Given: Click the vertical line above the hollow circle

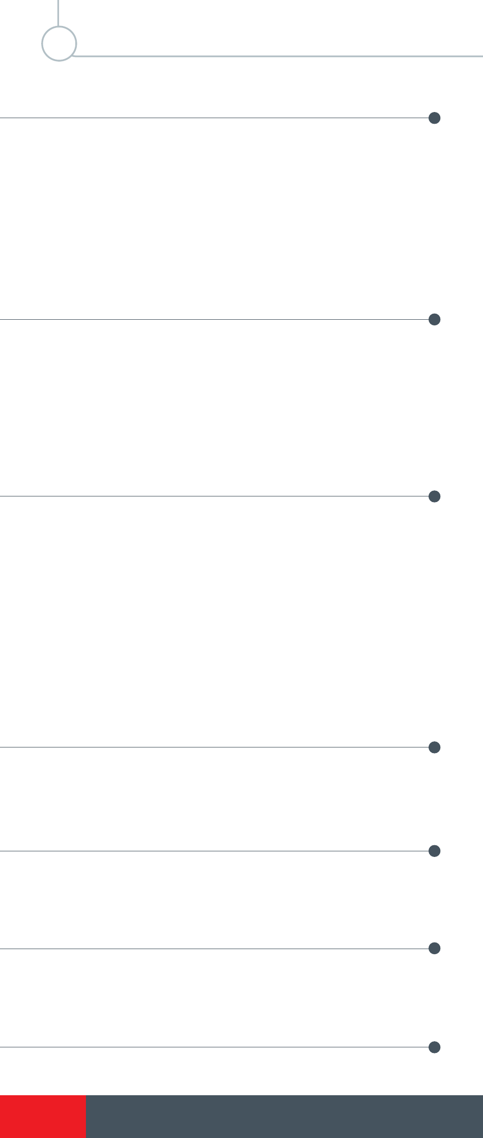Looking at the screenshot, I should pyautogui.click(x=58, y=13).
